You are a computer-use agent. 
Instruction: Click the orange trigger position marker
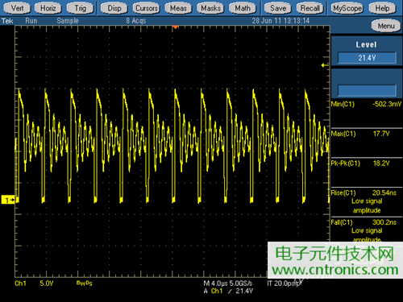(175, 27)
